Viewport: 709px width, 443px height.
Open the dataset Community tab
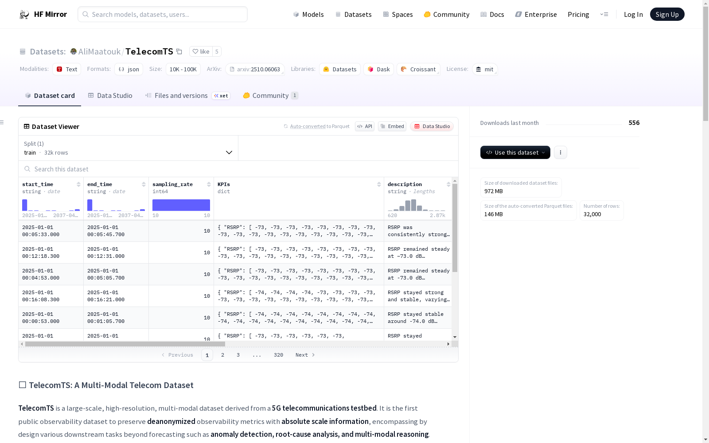pyautogui.click(x=271, y=96)
